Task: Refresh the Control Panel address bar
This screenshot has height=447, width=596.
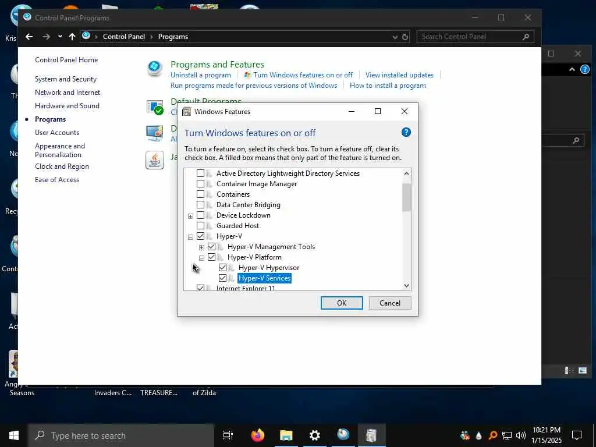Action: [405, 37]
